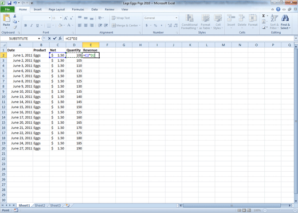298x213 pixels.
Task: Click the Decrease Font Size icon
Action: coord(71,18)
